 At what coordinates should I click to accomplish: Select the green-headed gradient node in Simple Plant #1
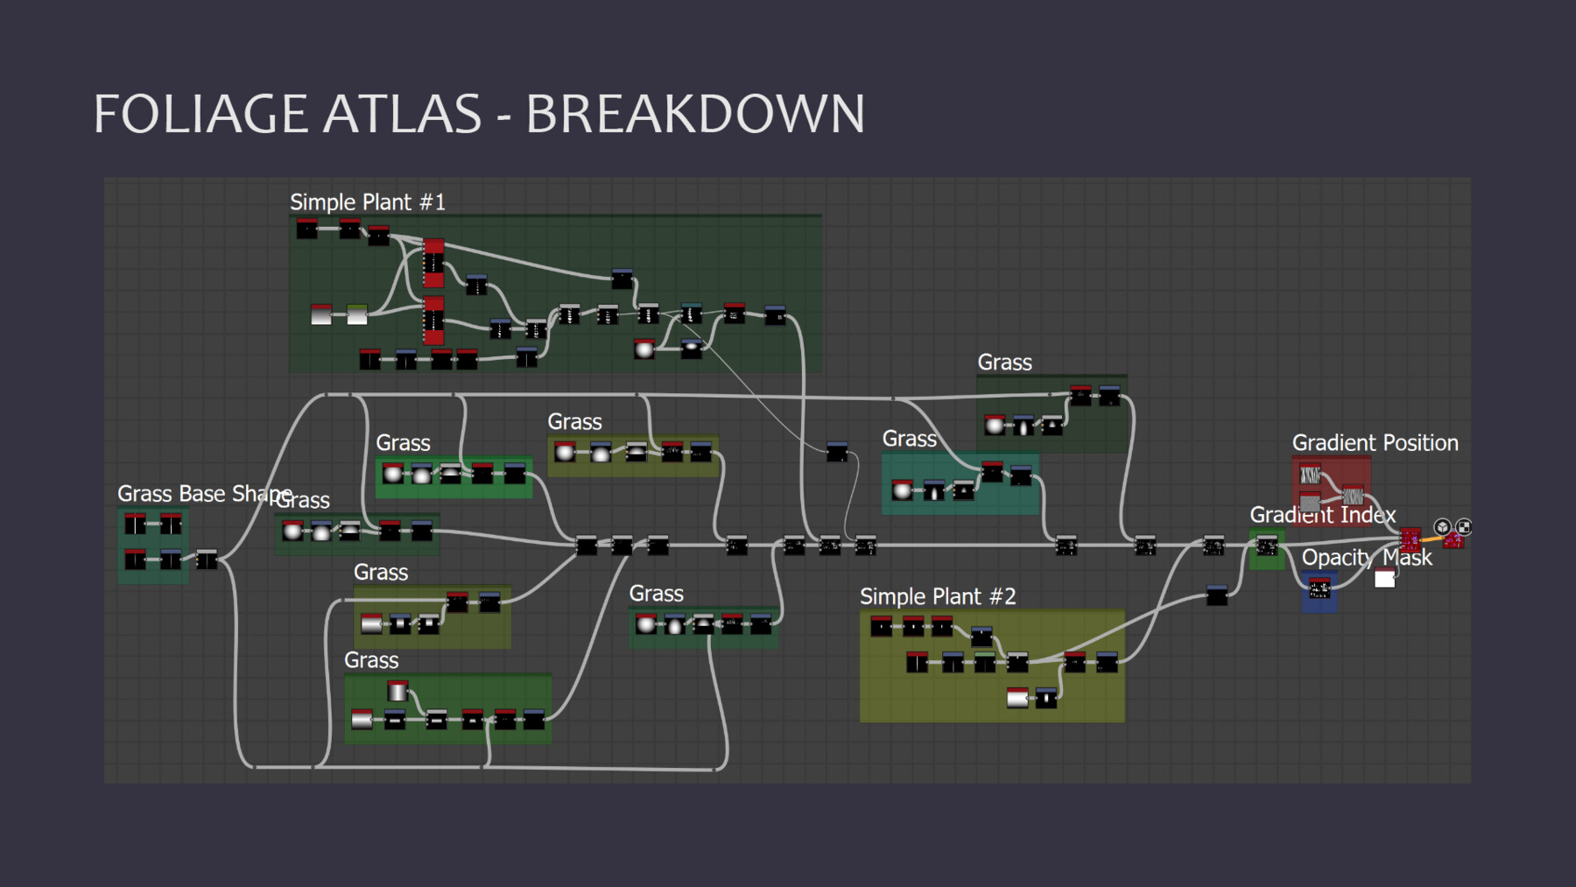(x=355, y=314)
